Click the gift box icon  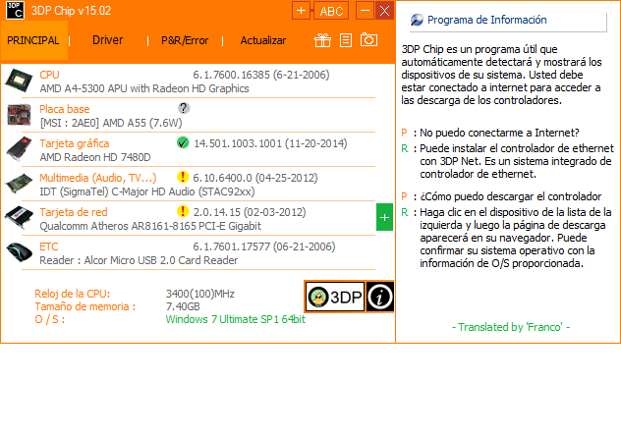[322, 40]
